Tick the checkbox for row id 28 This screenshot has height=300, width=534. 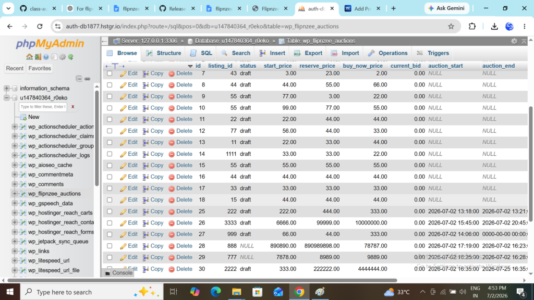(110, 246)
